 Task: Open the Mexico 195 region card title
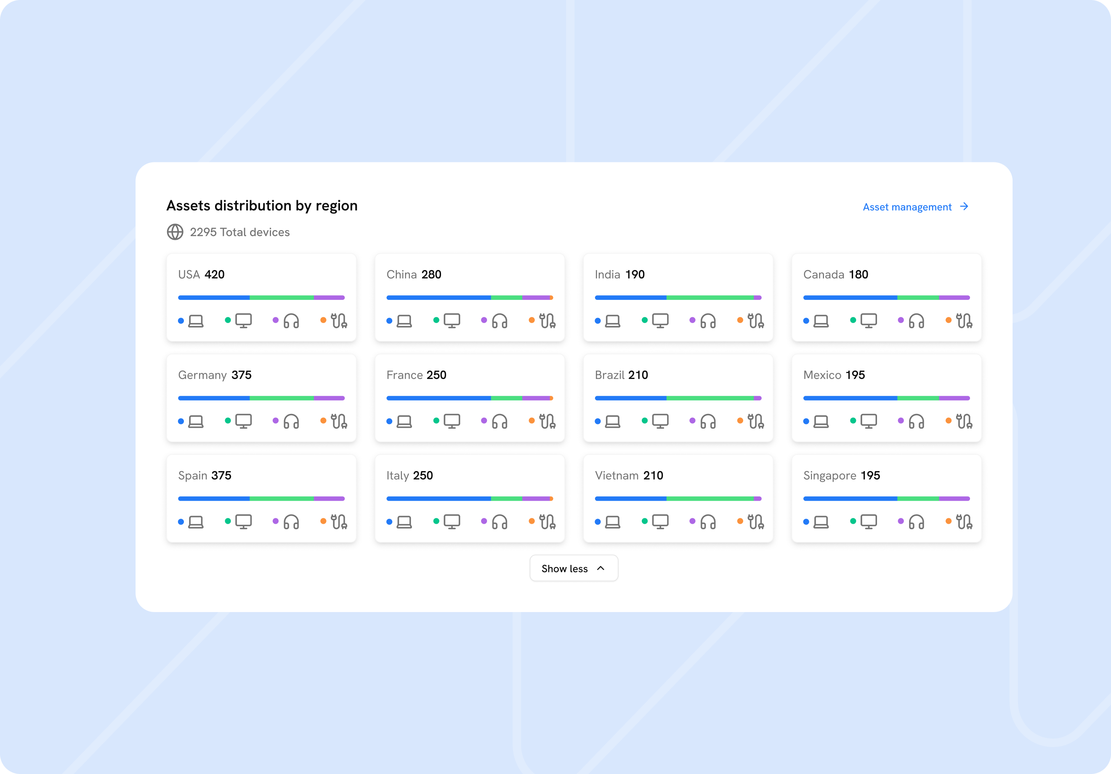834,375
